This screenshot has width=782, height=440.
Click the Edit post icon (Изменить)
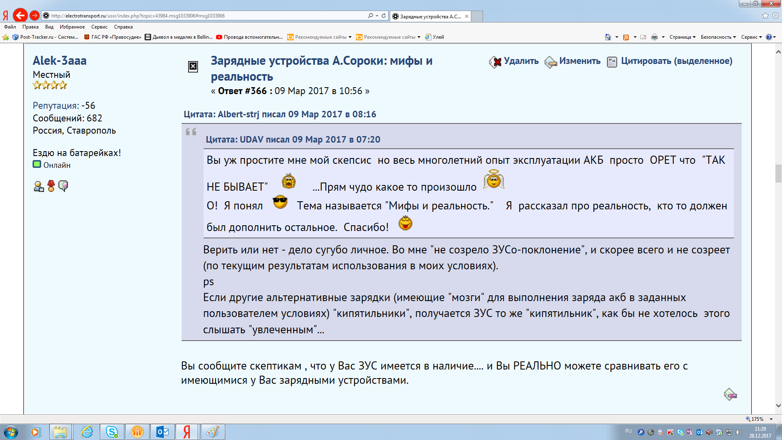click(551, 62)
